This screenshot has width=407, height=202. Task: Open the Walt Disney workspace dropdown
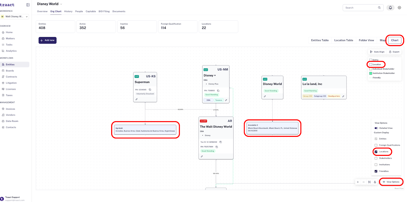click(14, 16)
